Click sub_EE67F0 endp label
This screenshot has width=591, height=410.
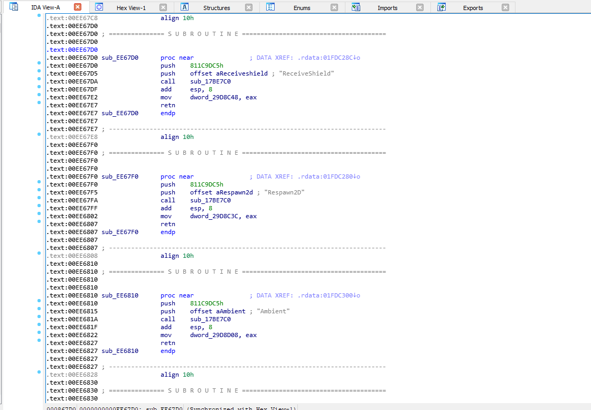point(120,232)
